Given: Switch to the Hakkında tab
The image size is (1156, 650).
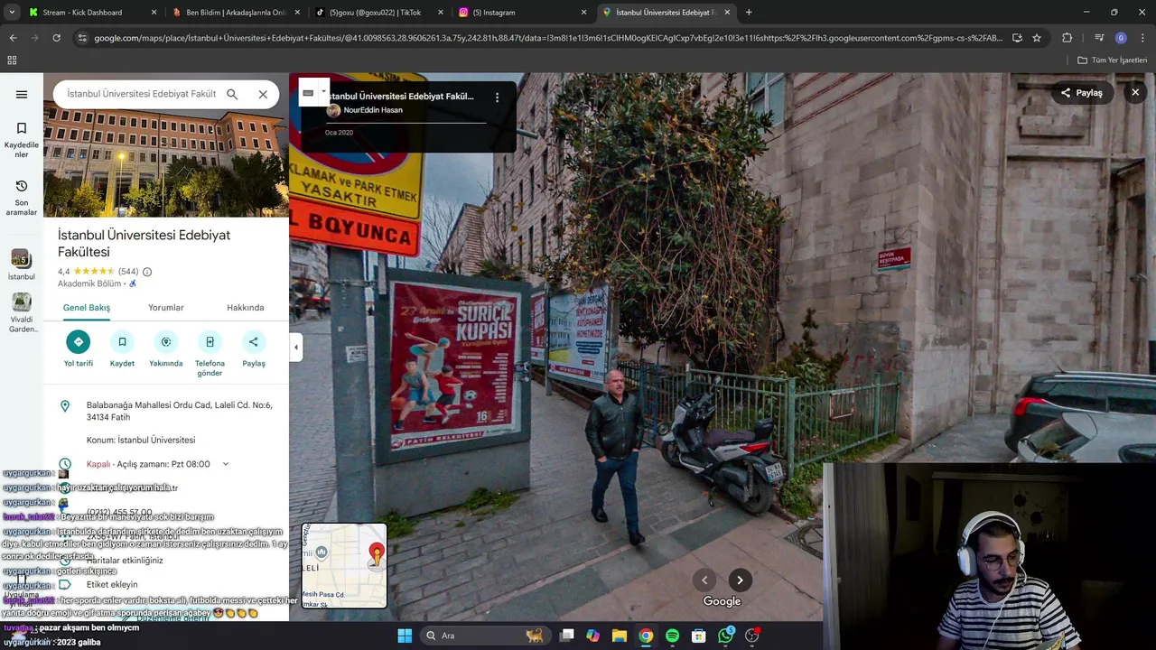Looking at the screenshot, I should 246,308.
